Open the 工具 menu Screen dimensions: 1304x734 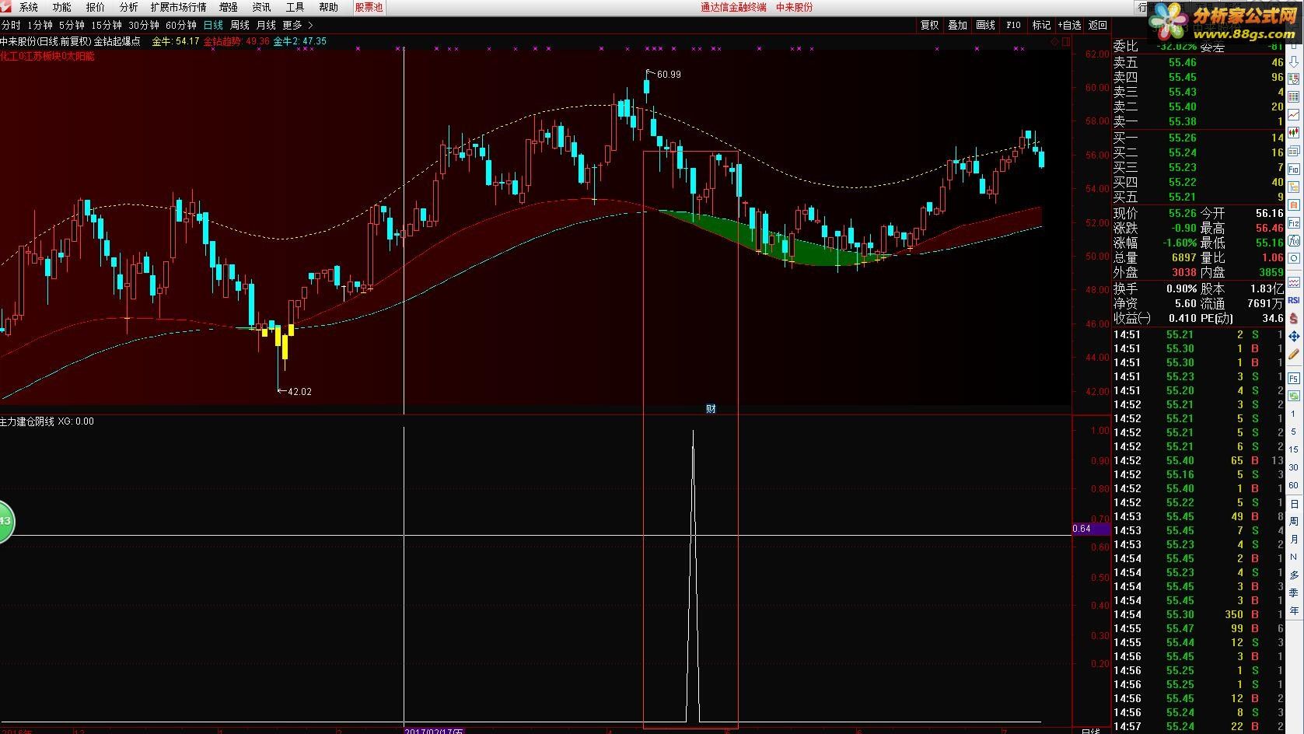pos(295,7)
